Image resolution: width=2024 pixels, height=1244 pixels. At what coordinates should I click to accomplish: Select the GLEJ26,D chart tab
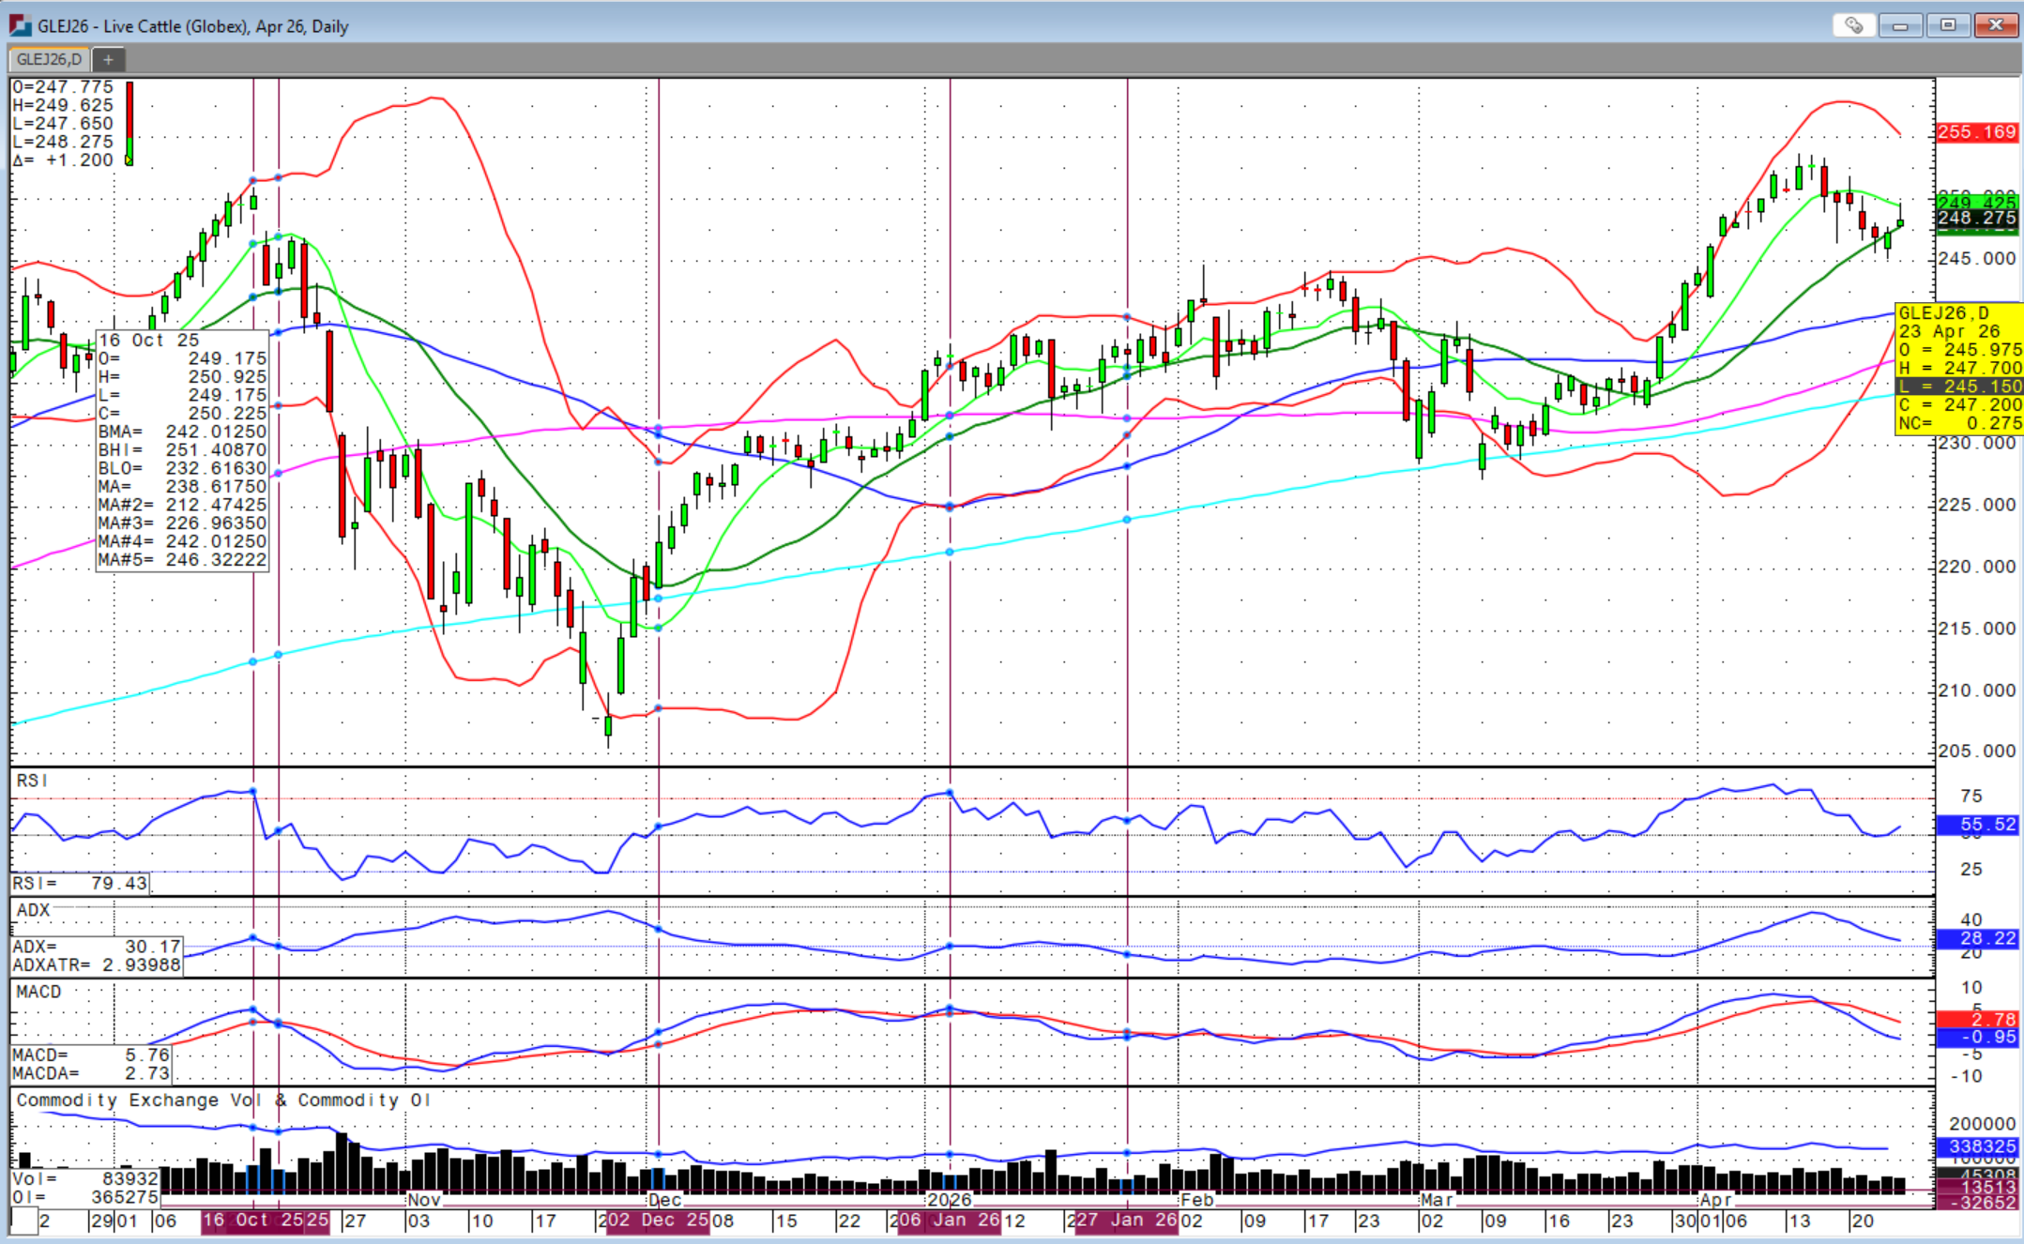coord(49,59)
